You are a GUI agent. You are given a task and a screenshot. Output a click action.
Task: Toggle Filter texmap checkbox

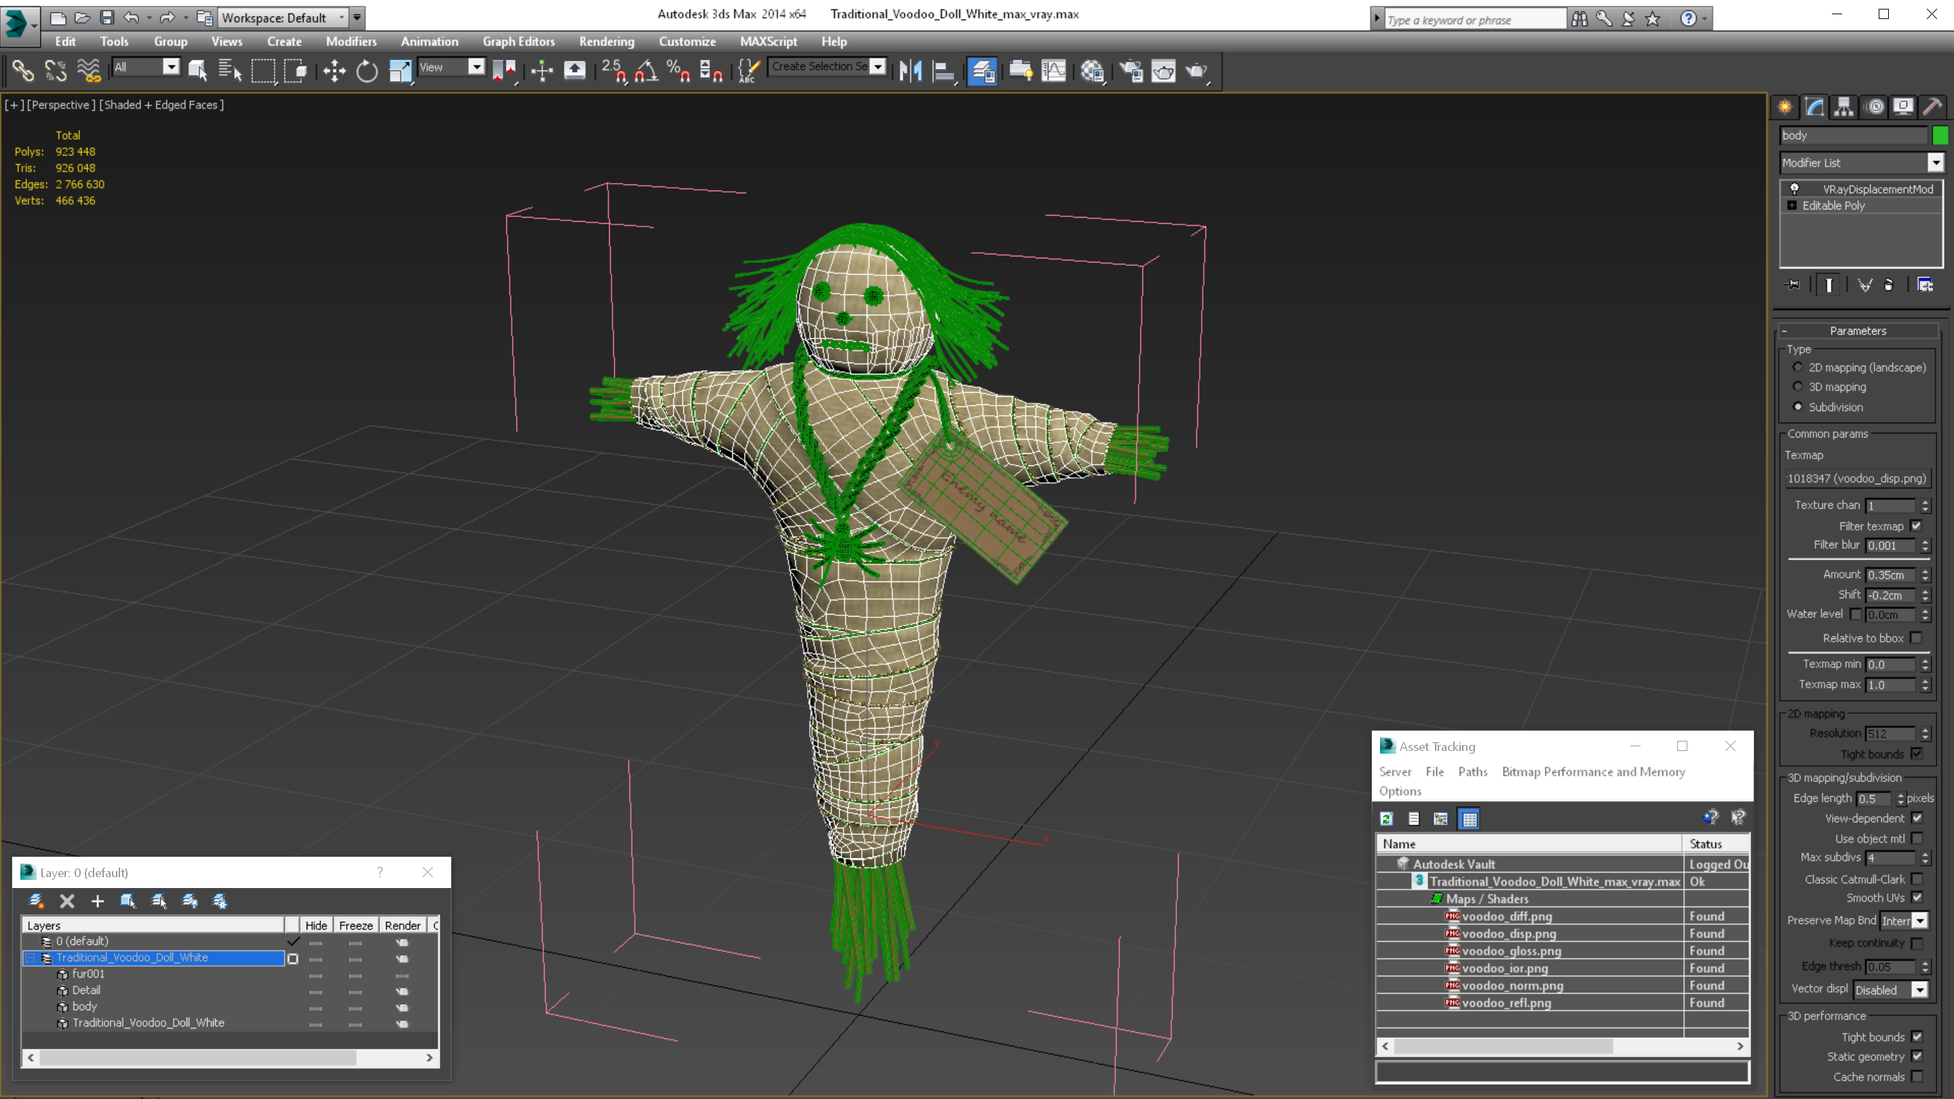pyautogui.click(x=1916, y=526)
